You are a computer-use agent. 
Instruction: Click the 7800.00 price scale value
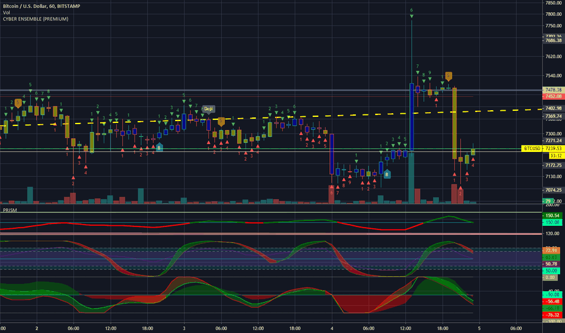pos(553,15)
